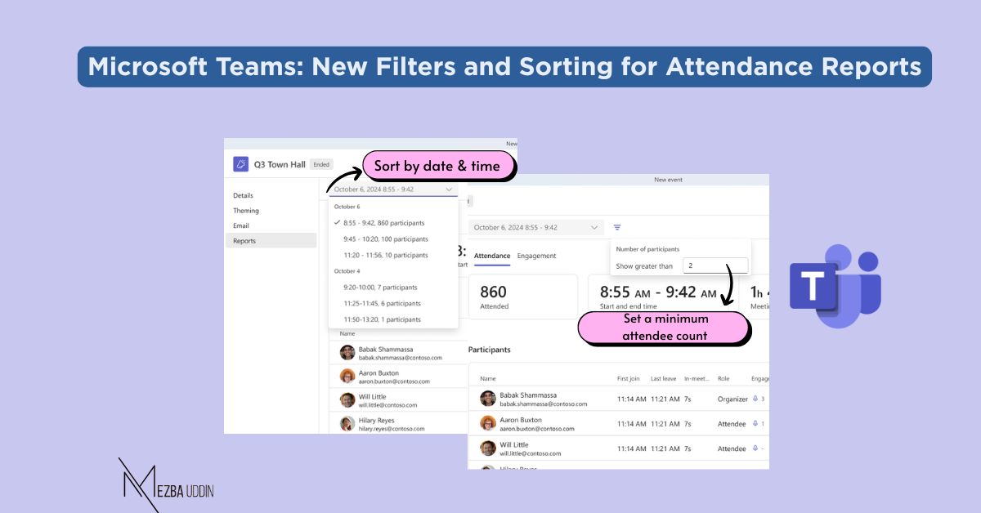Click the purple Q3 Town Hall event icon
Screen dimensions: 981x513
240,164
